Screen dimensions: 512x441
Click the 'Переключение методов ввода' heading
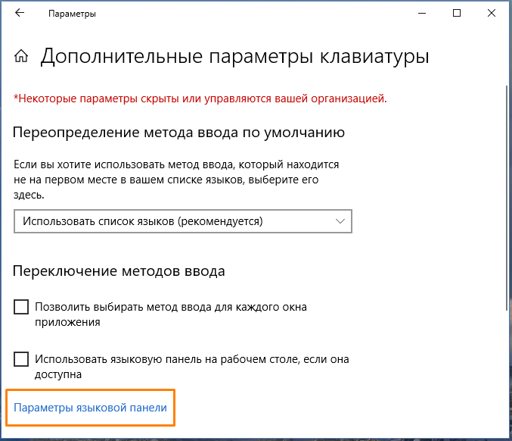pyautogui.click(x=119, y=271)
